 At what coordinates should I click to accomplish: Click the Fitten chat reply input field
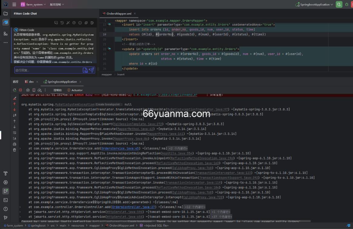[x=47, y=70]
